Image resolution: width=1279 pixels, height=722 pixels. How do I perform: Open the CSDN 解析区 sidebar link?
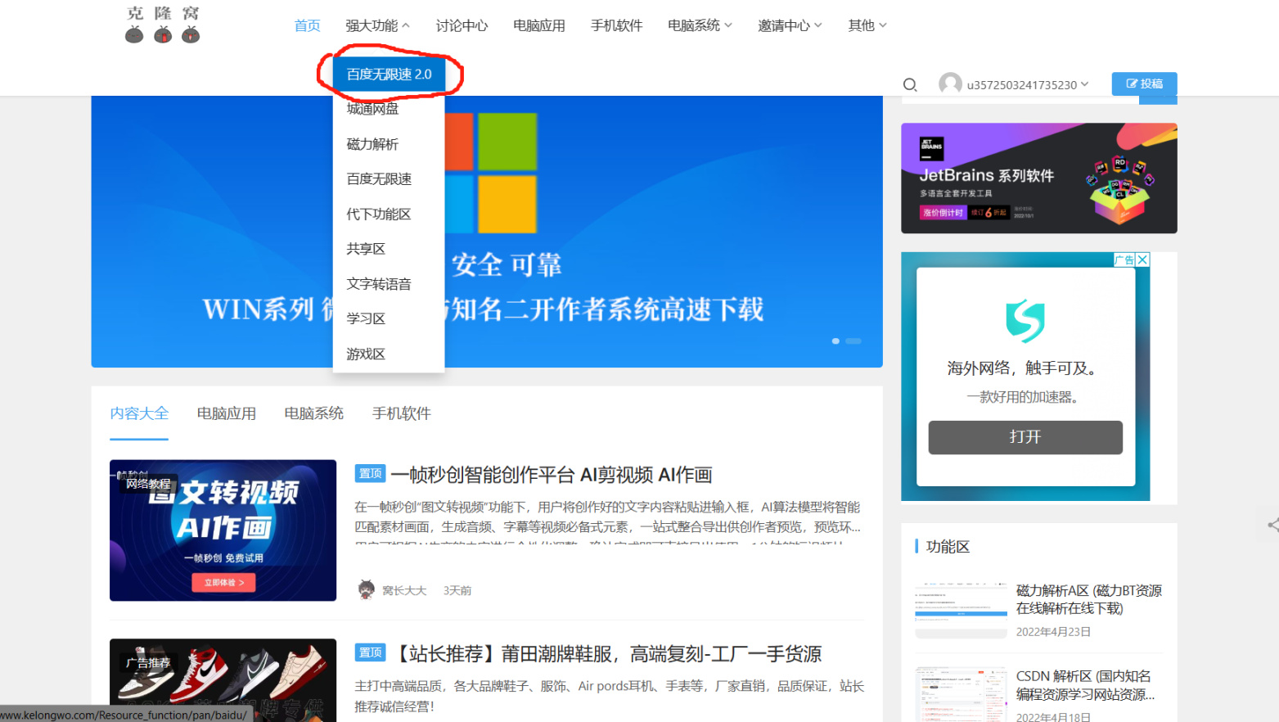coord(1086,685)
